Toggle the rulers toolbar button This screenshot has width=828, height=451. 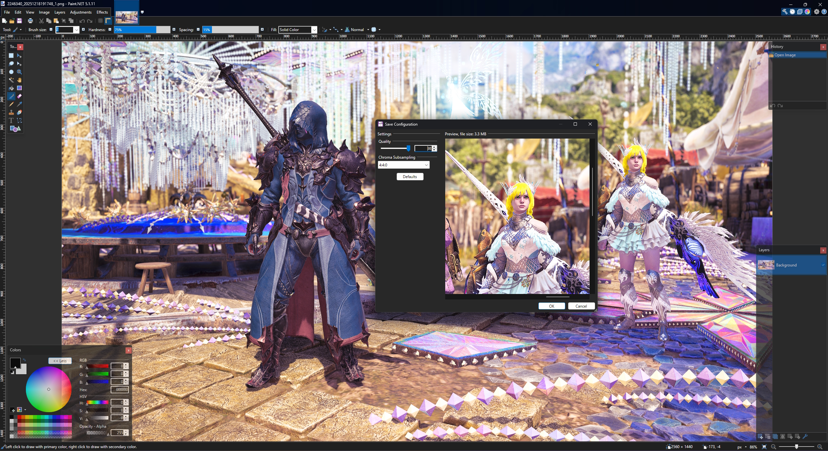108,21
